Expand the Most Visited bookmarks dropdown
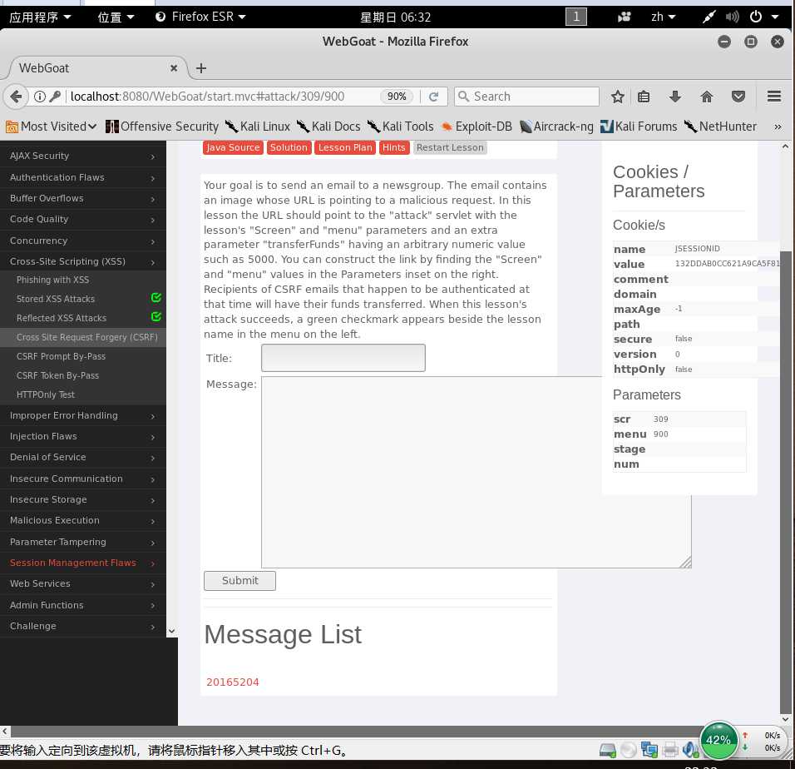795x769 pixels. tap(52, 127)
